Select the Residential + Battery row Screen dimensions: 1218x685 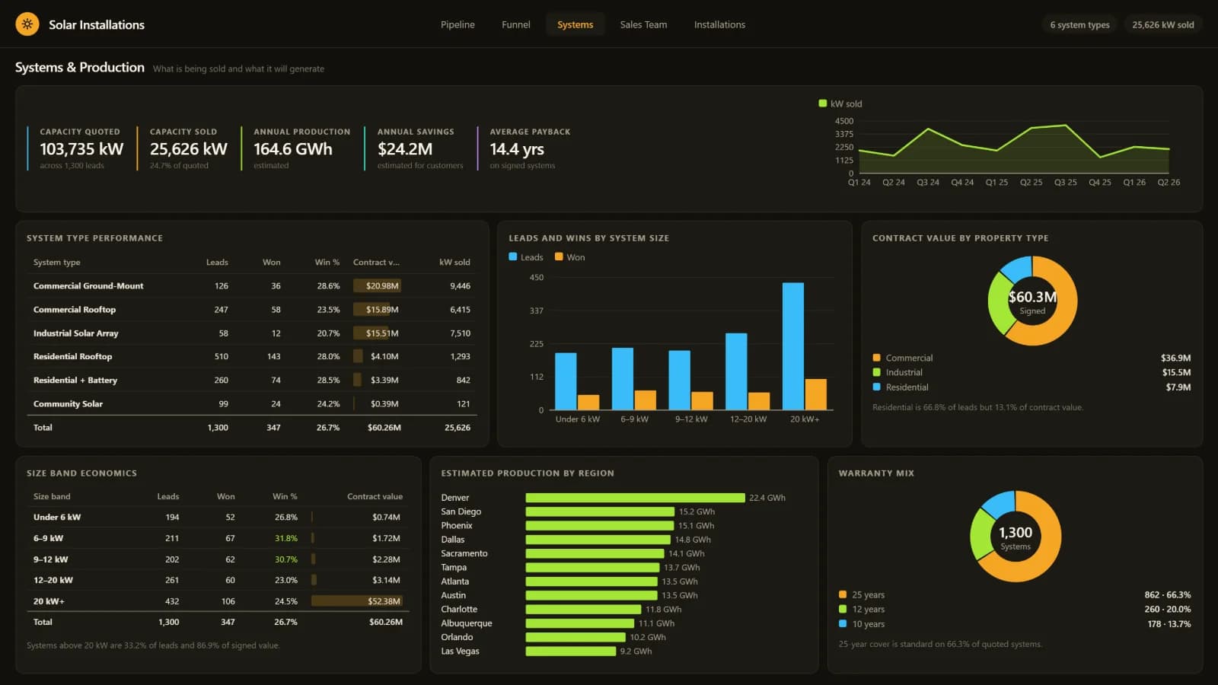pyautogui.click(x=252, y=380)
